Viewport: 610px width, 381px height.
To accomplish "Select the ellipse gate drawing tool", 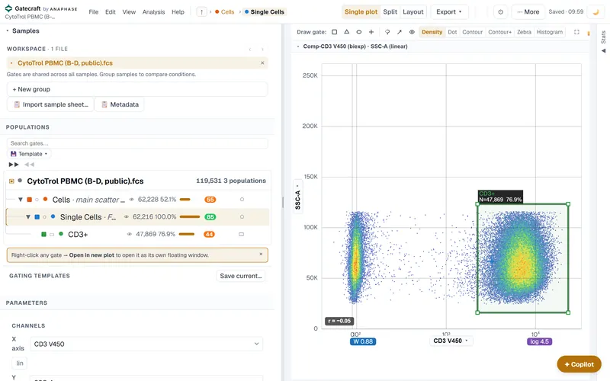I will 358,32.
